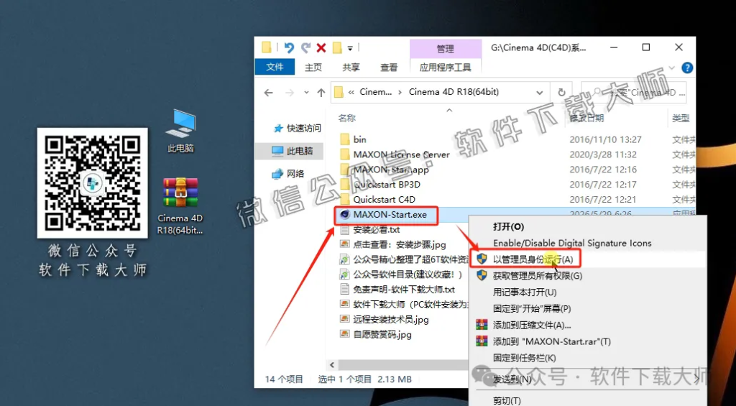
Task: Click the blue help question mark icon
Action: click(687, 68)
